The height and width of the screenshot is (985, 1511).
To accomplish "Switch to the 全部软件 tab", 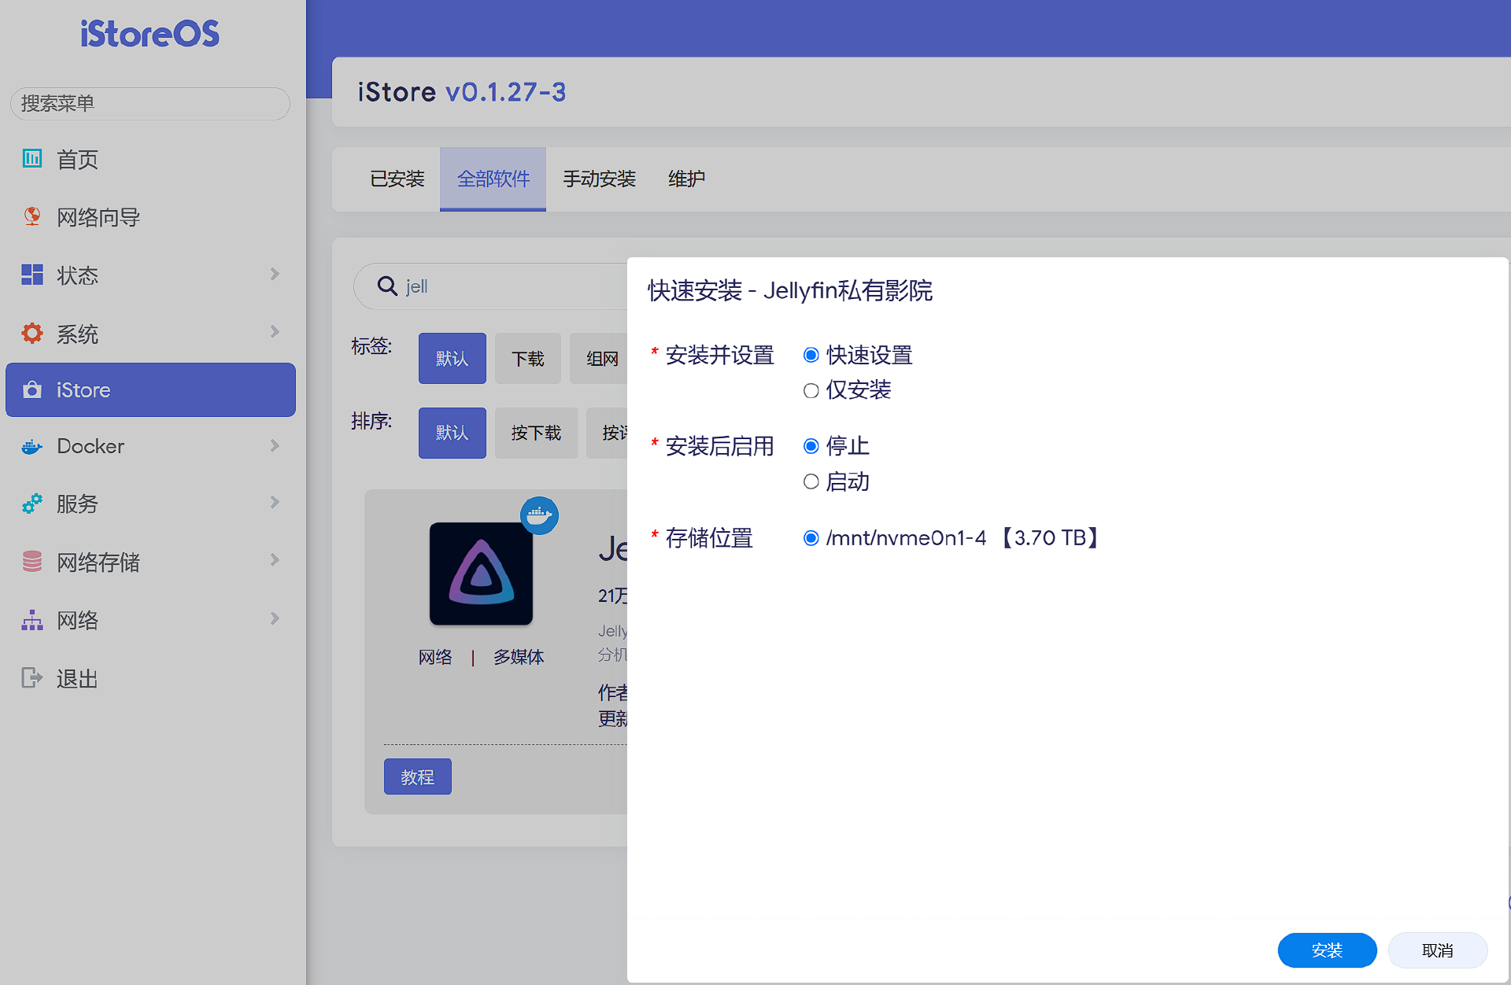I will coord(493,179).
